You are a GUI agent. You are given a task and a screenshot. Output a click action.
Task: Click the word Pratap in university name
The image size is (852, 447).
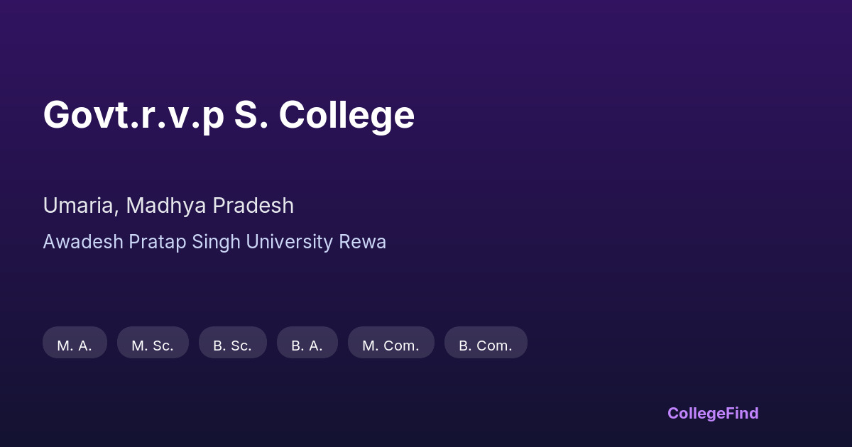click(158, 242)
